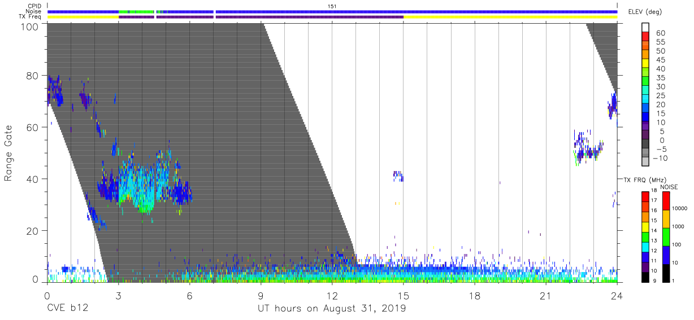Click the echo cluster between 22 and 23 UT
Image resolution: width=694 pixels, height=320 pixels.
[588, 148]
